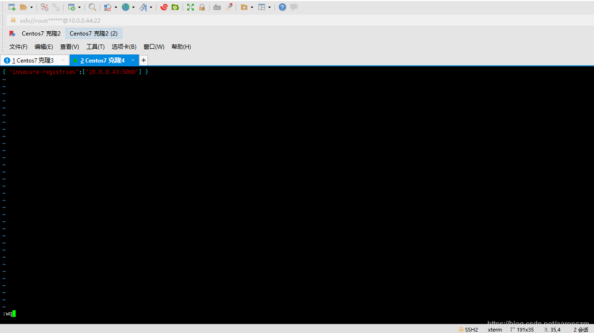Switch to the 1 Centos7 克隆3 tab

[35, 60]
